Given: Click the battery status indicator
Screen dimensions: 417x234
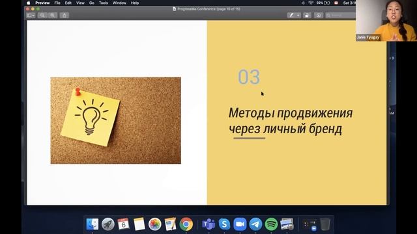Looking at the screenshot, I should pyautogui.click(x=323, y=3).
